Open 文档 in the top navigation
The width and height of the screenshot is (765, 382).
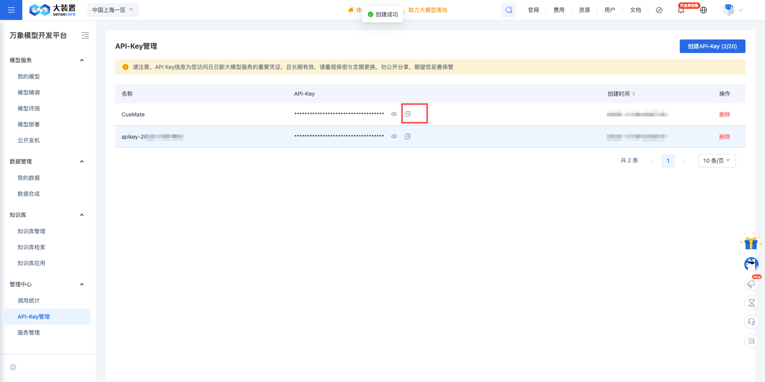[636, 10]
